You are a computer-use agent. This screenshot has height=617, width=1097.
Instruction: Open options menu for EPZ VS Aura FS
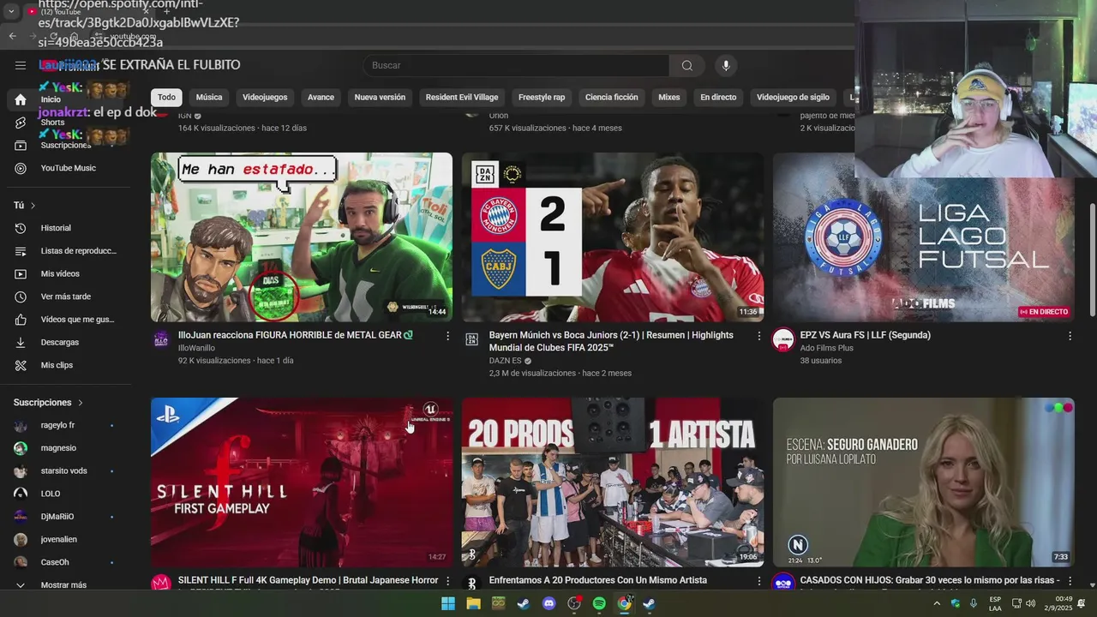click(1070, 336)
